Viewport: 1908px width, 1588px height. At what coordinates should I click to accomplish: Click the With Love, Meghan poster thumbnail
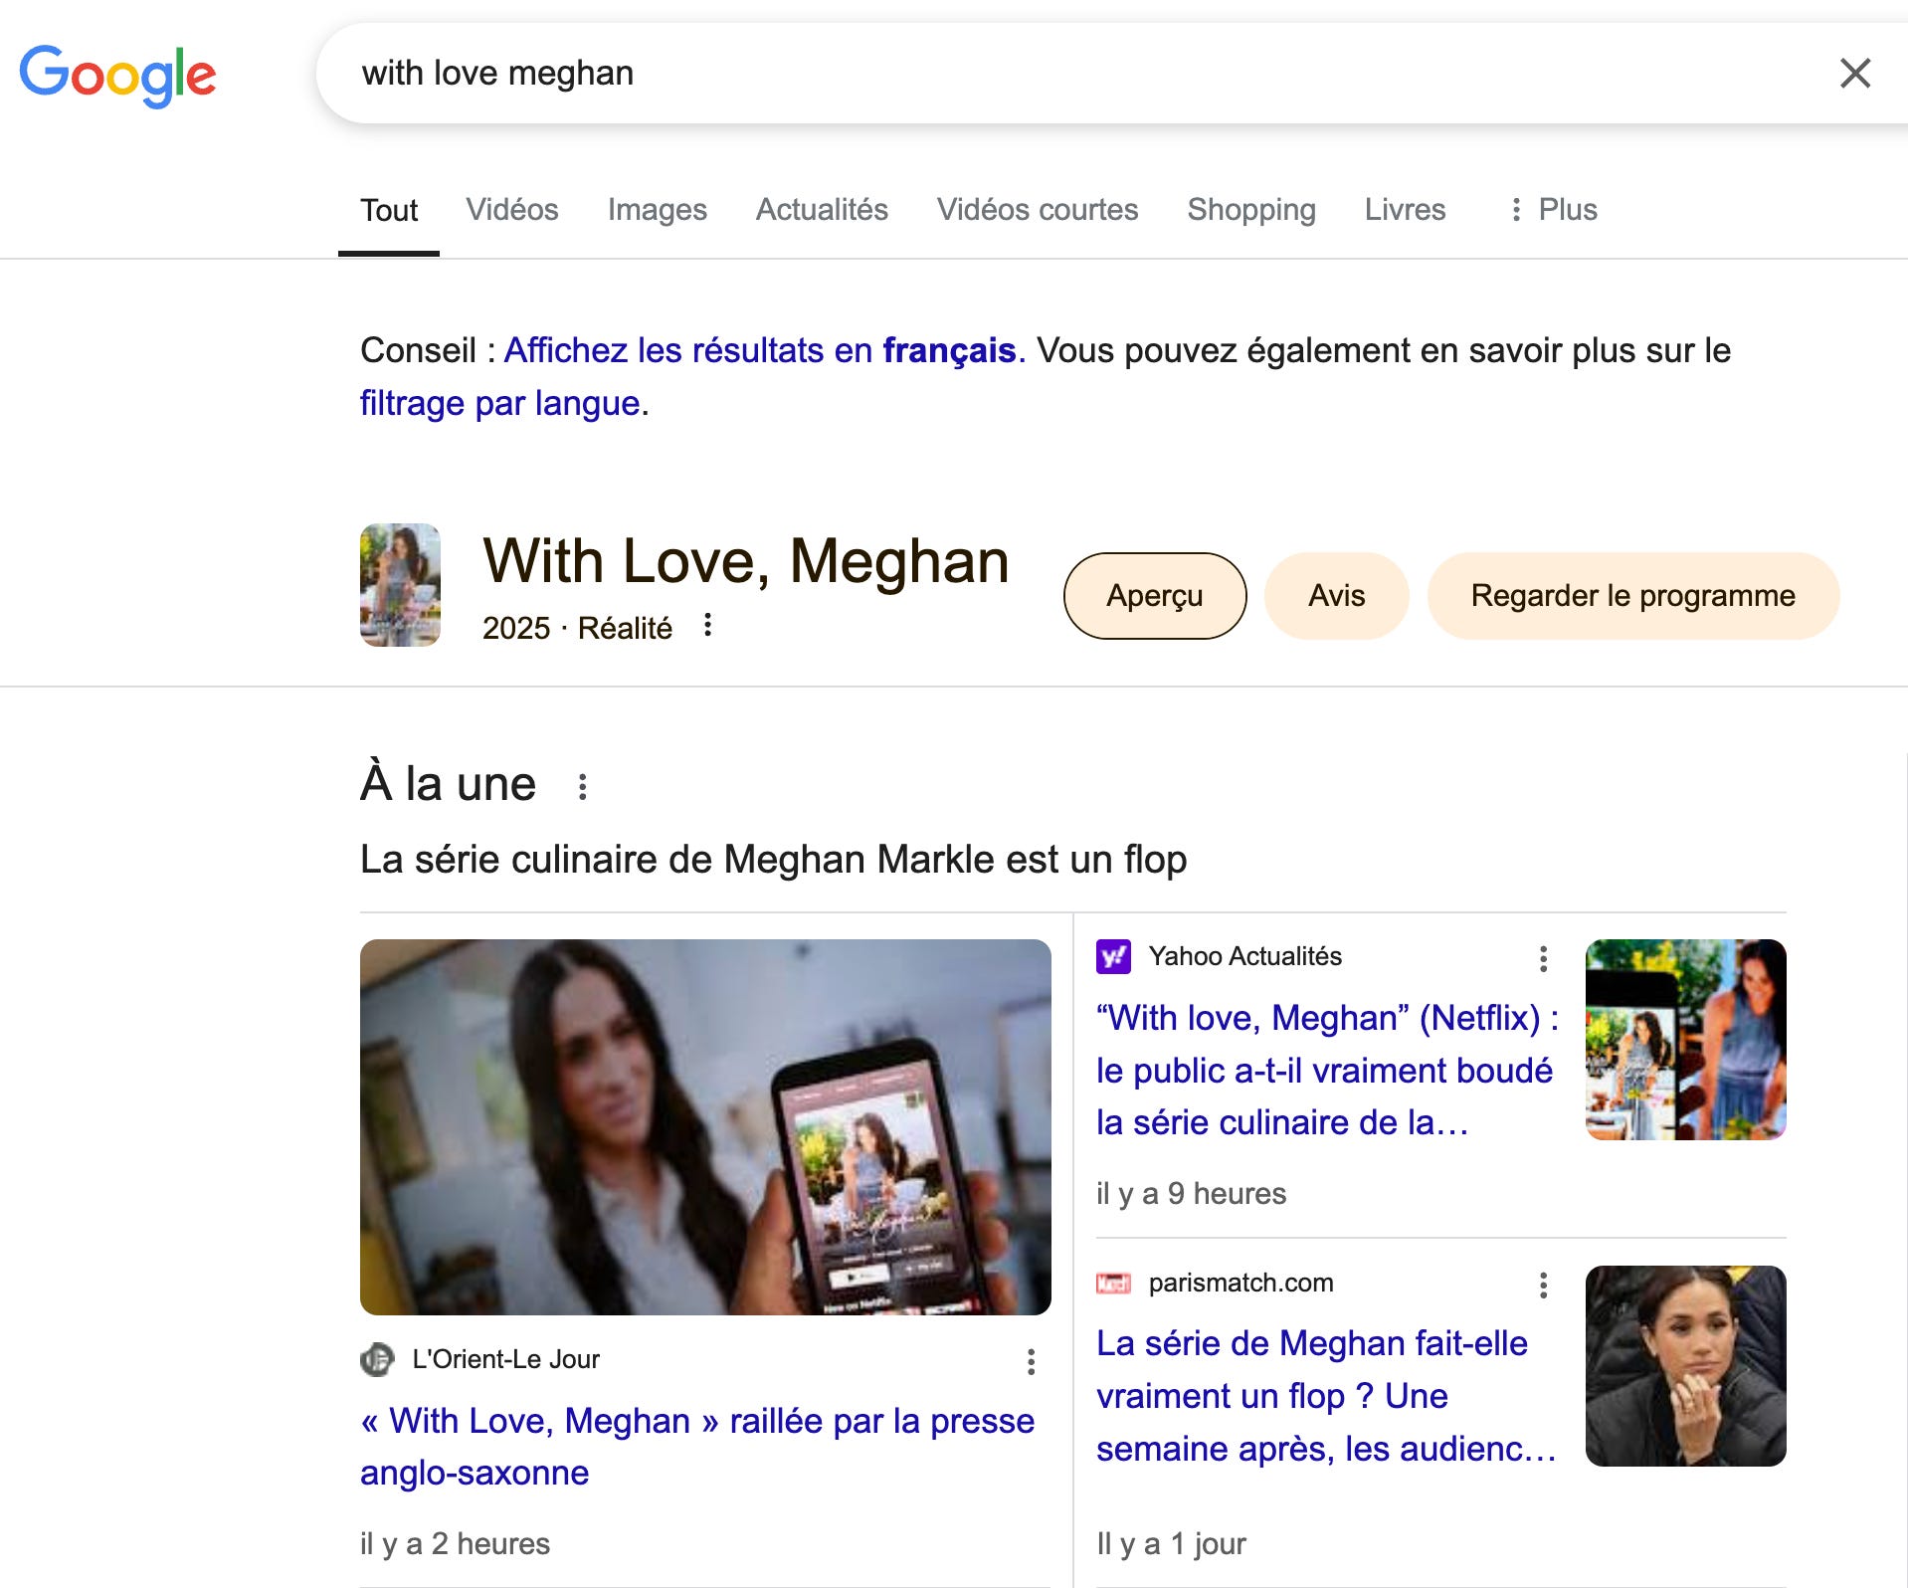(400, 585)
